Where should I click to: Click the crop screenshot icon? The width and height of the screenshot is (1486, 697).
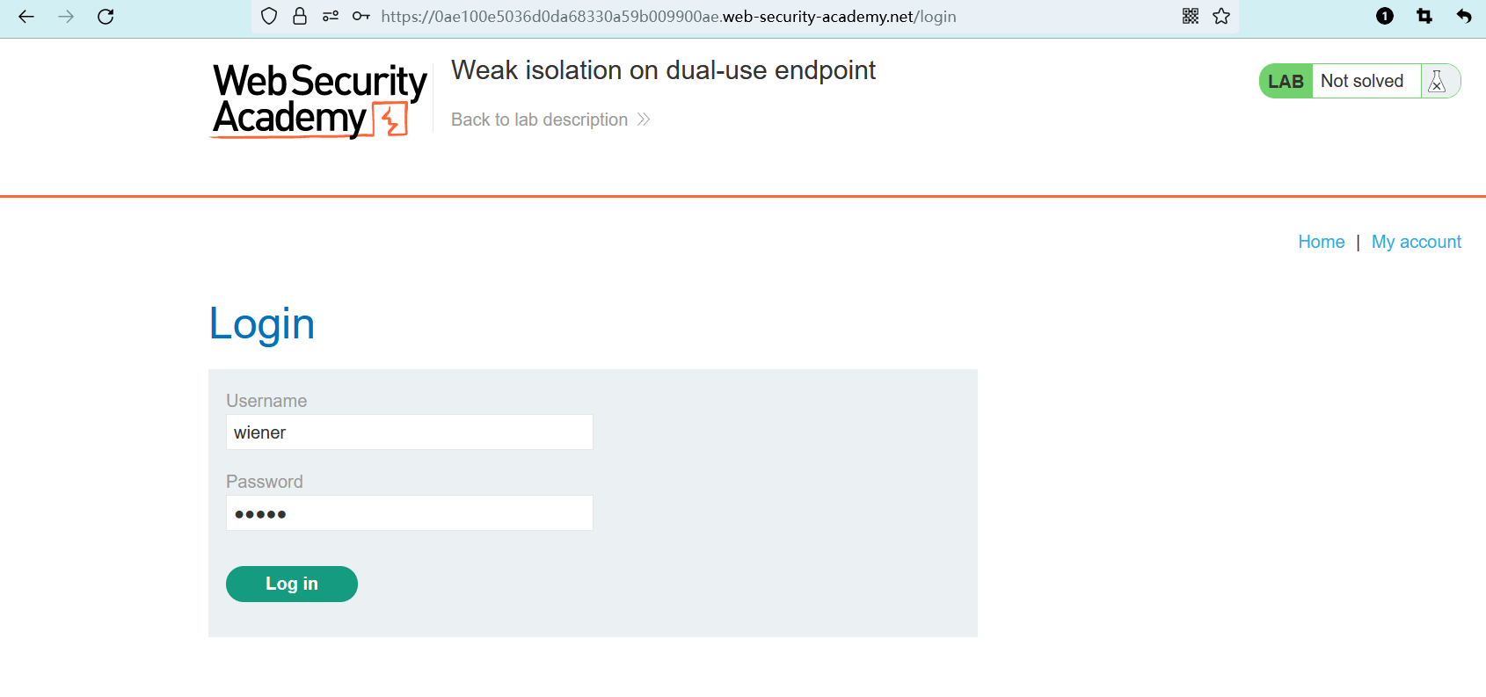[x=1424, y=17]
